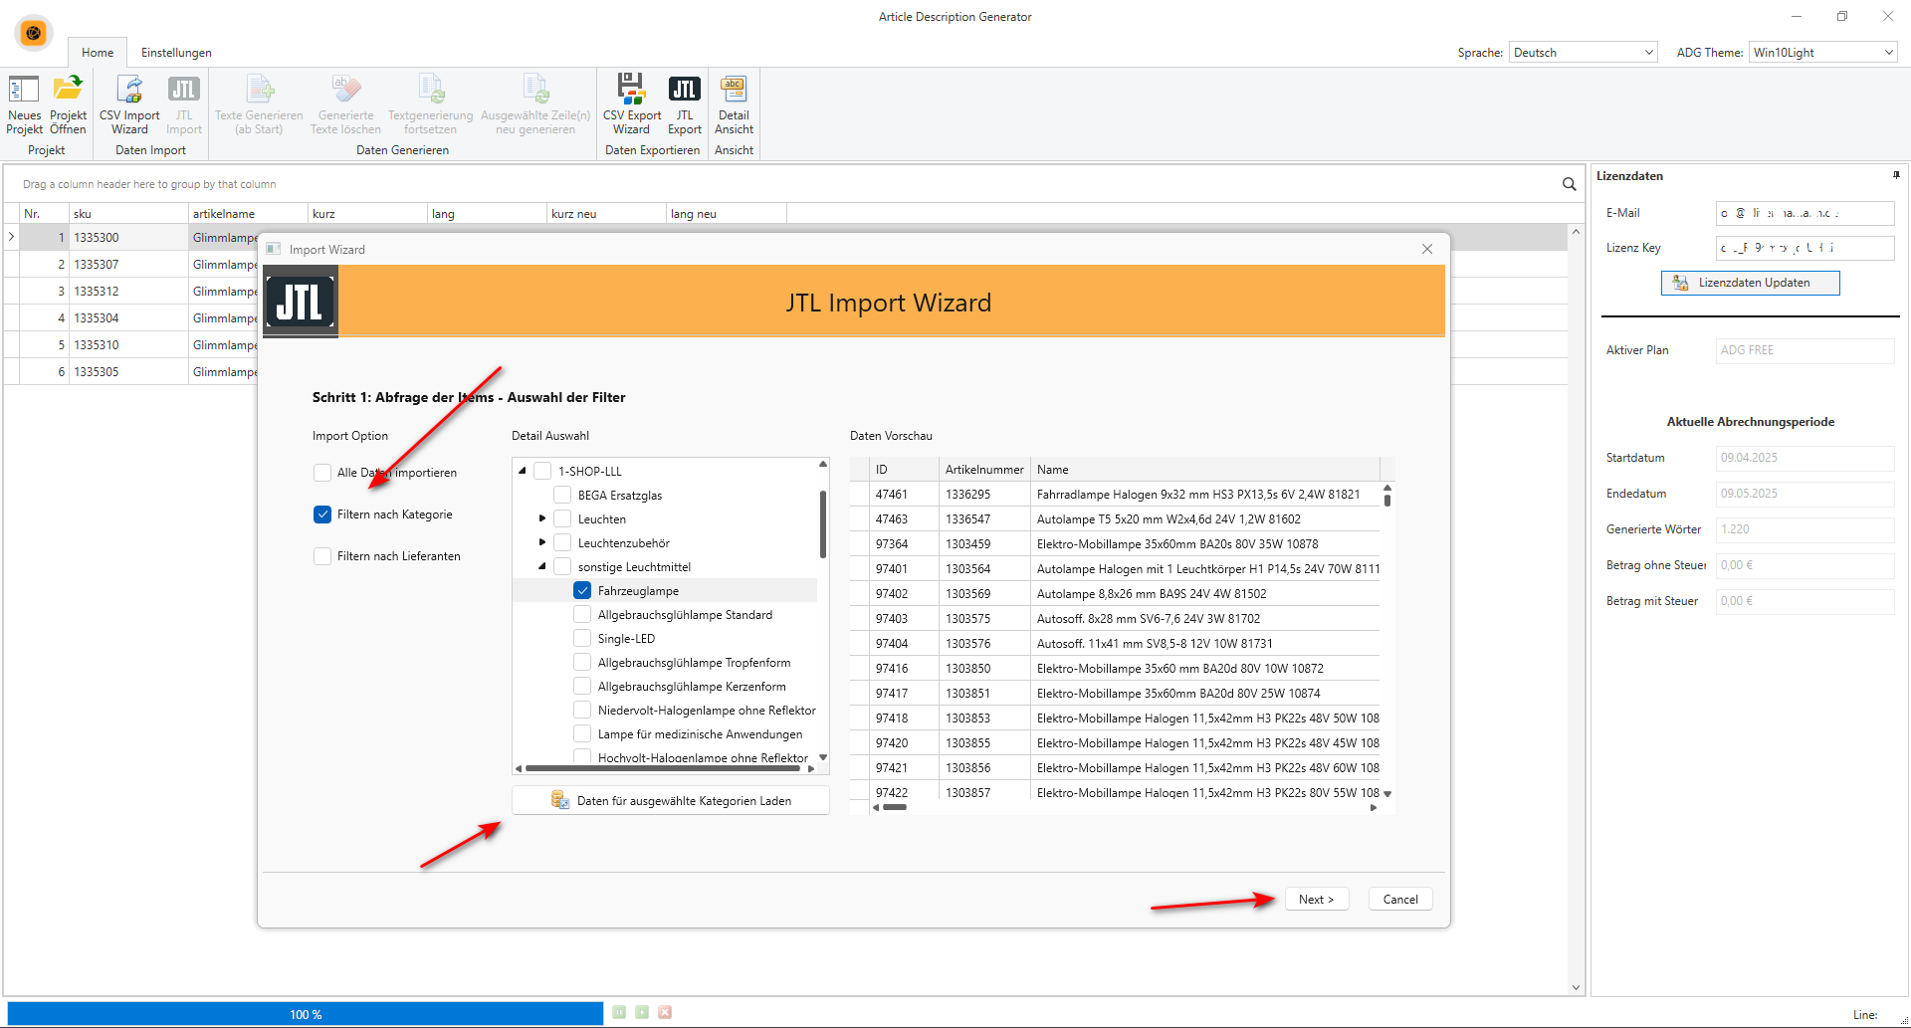
Task: Click the Next > button
Action: [1316, 899]
